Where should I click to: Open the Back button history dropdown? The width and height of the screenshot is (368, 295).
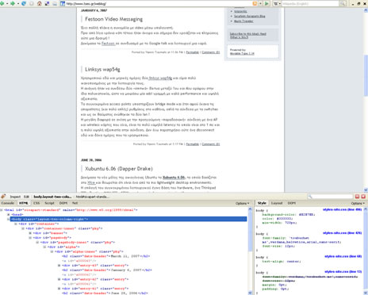pos(7,4)
